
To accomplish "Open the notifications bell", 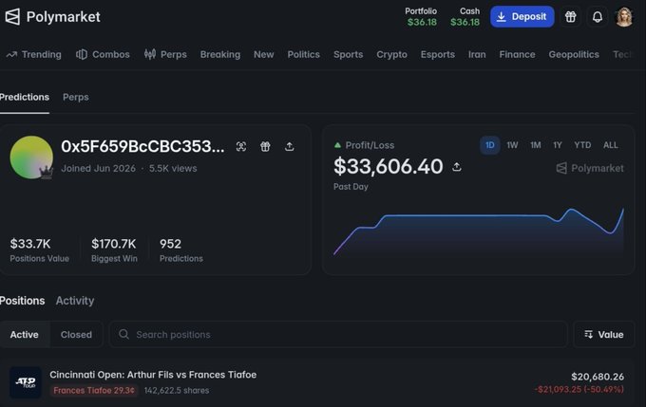I will 598,17.
